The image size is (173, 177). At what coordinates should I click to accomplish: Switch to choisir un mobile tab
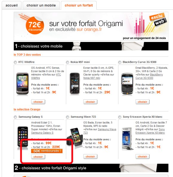[x=41, y=5]
